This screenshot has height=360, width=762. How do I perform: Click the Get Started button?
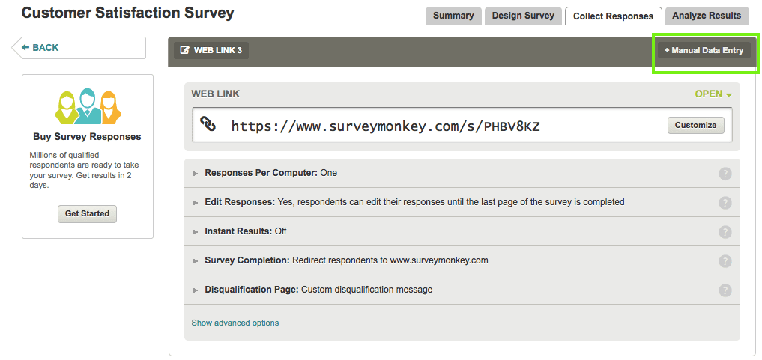point(87,213)
